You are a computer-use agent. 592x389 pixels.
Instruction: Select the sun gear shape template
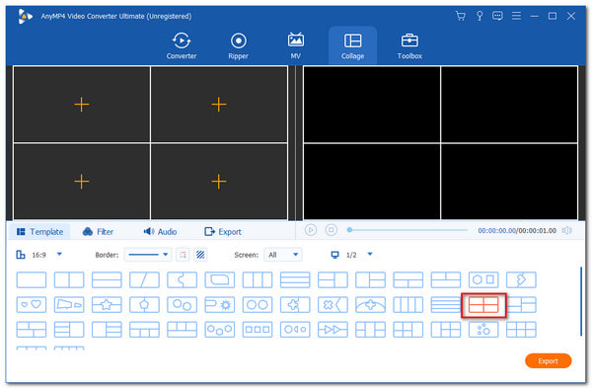point(220,305)
